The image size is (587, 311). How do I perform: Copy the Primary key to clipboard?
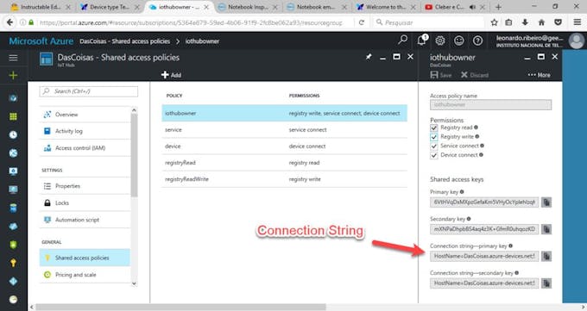click(546, 202)
